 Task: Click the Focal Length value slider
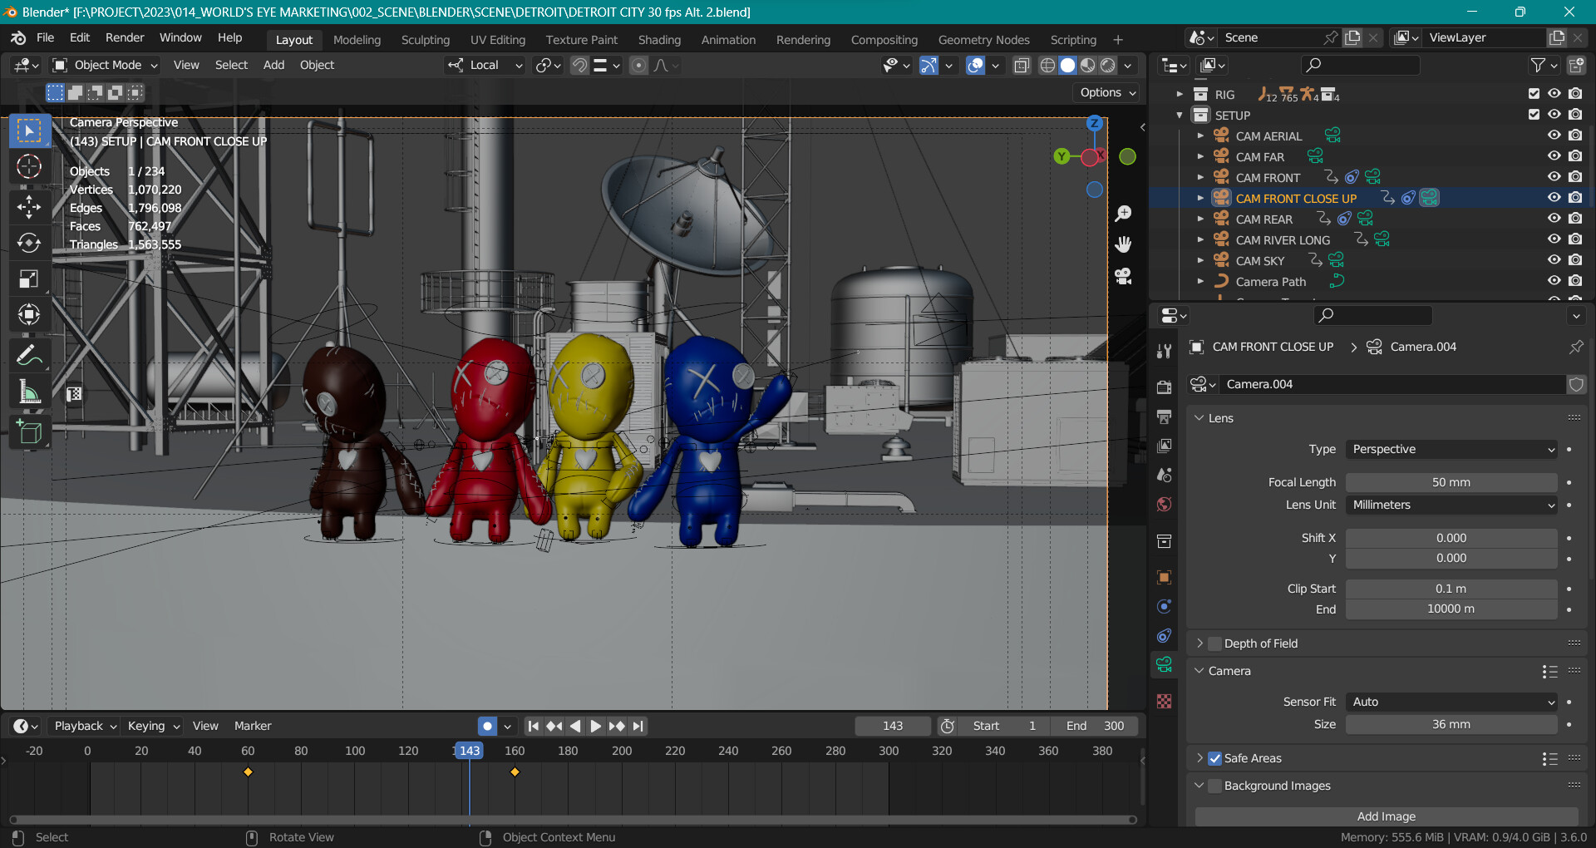(1451, 482)
